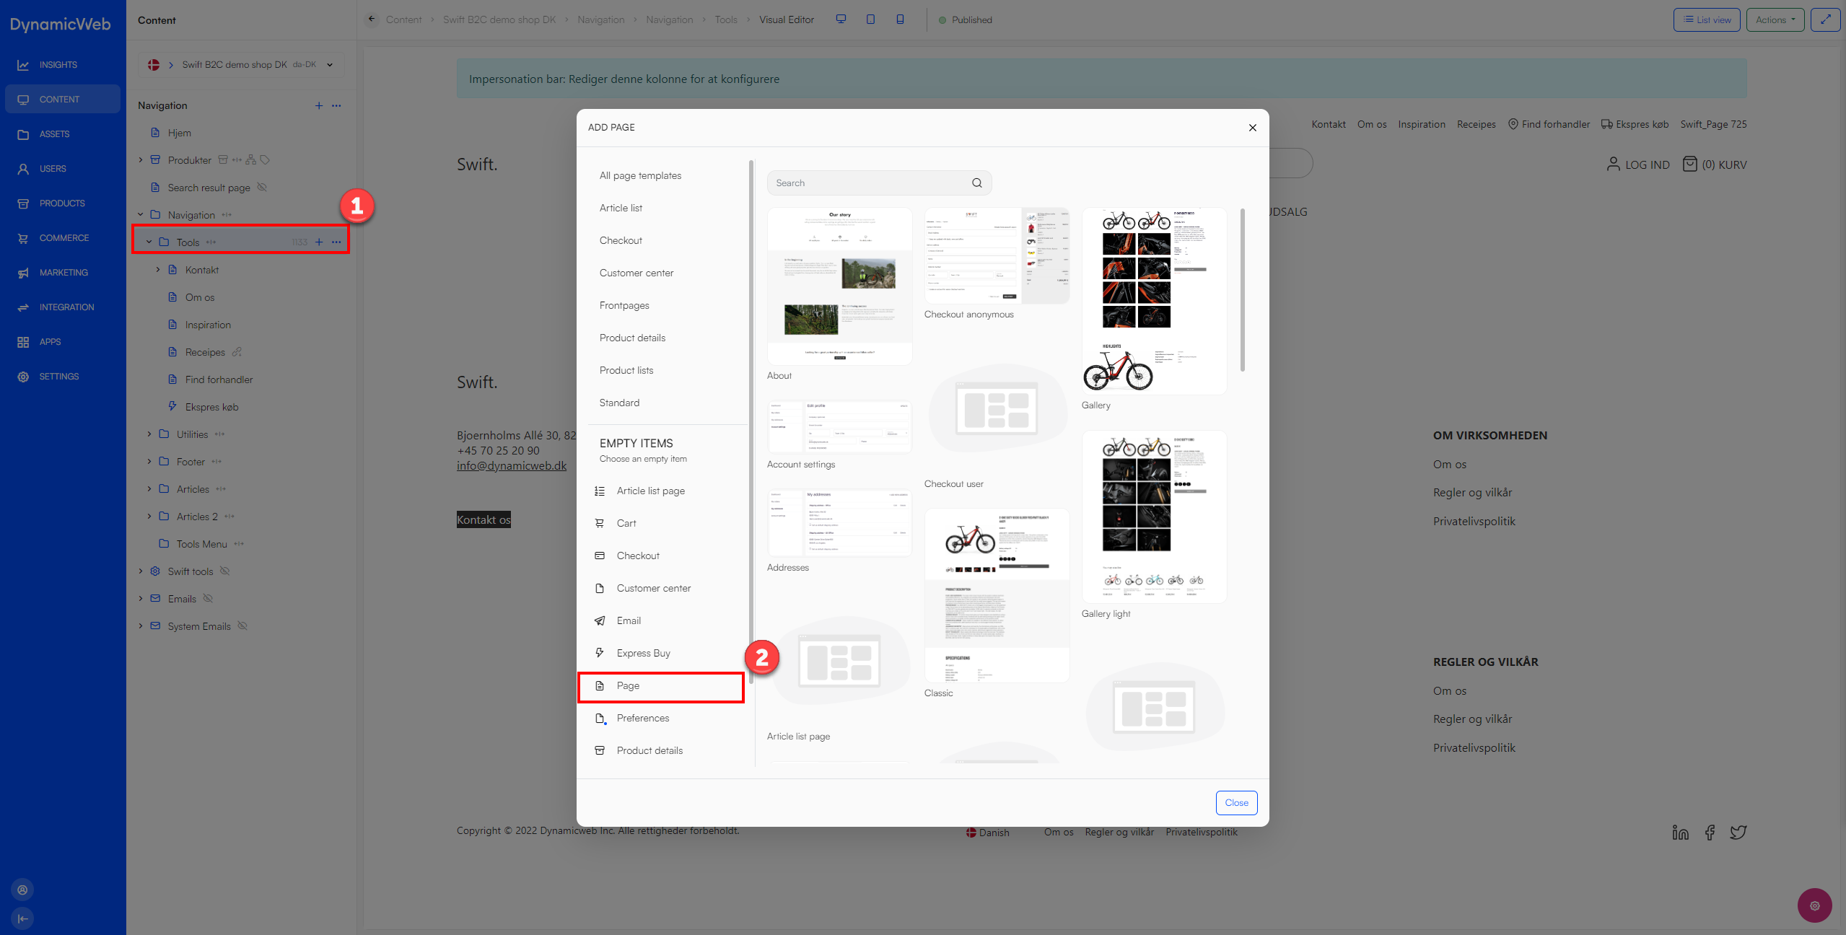This screenshot has height=935, width=1846.
Task: Toggle hidden eye icon on Search result page
Action: click(263, 188)
